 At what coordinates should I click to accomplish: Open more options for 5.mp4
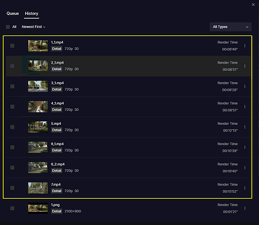tap(245, 127)
